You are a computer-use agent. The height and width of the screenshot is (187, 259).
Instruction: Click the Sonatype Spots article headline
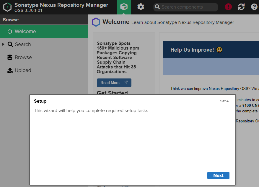click(x=118, y=58)
